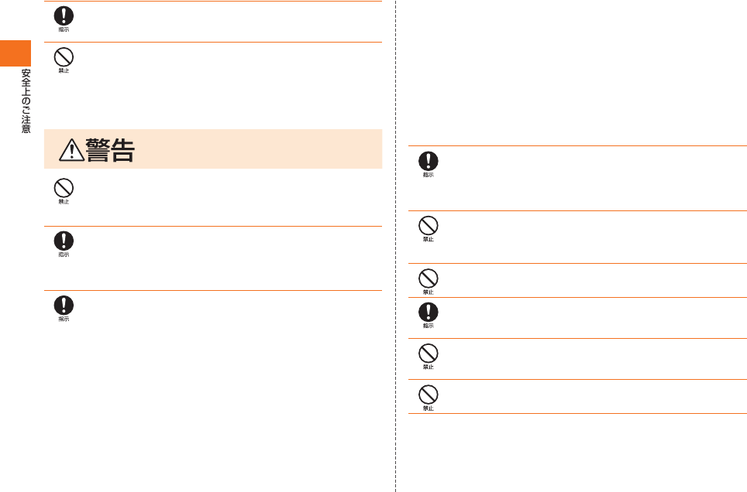Select the orange section tab on left edge
This screenshot has height=492, width=747.
pos(15,53)
